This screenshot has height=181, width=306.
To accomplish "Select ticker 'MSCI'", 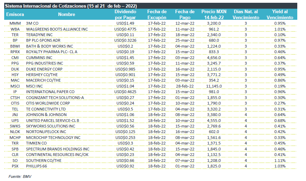I will coord(15,86).
